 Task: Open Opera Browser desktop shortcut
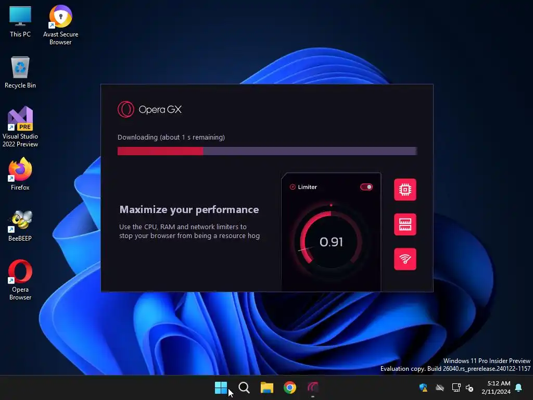pyautogui.click(x=20, y=280)
